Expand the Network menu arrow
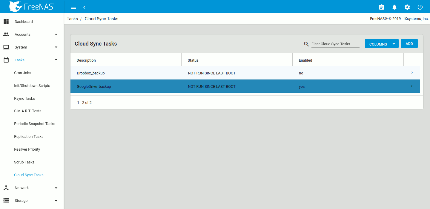 point(56,188)
